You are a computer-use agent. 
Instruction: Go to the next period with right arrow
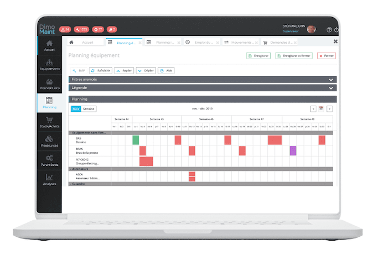click(x=329, y=109)
